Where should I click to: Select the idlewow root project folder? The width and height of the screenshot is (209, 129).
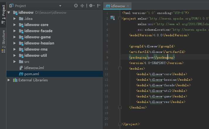(x=26, y=13)
